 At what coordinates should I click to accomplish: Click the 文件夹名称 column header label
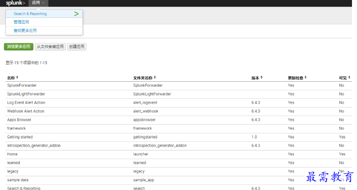(143, 78)
